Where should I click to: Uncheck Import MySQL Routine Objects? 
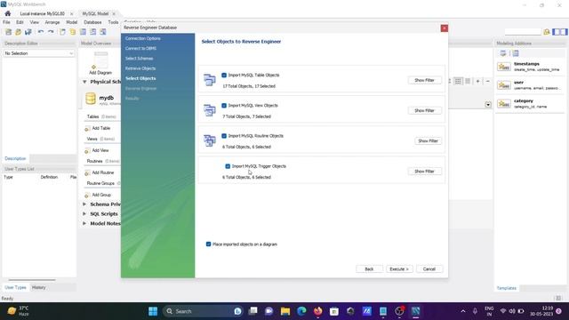(x=224, y=136)
